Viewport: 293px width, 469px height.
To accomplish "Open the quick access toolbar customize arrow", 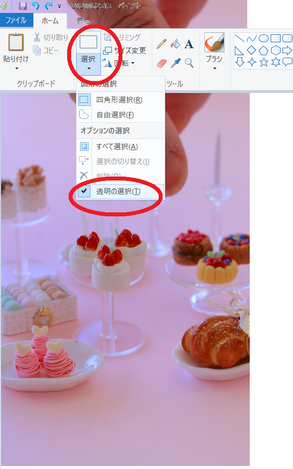I will [x=60, y=6].
